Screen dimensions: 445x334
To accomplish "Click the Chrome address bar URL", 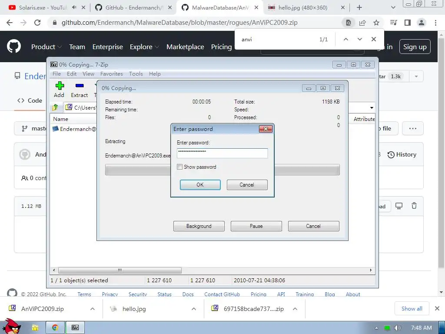I will [x=179, y=23].
